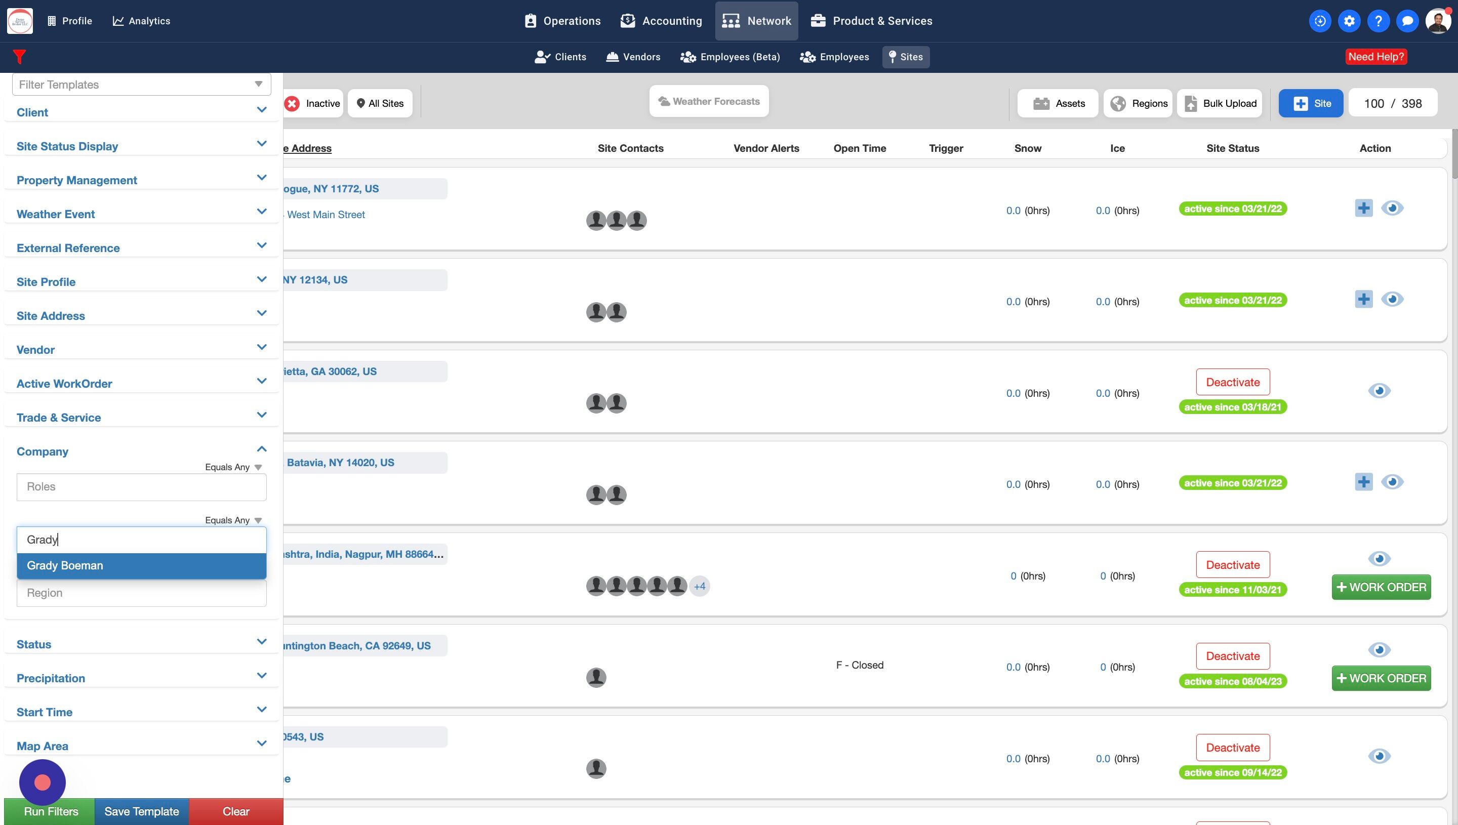Open user profile avatar photo
Screen dimensions: 1458x825
[1438, 21]
